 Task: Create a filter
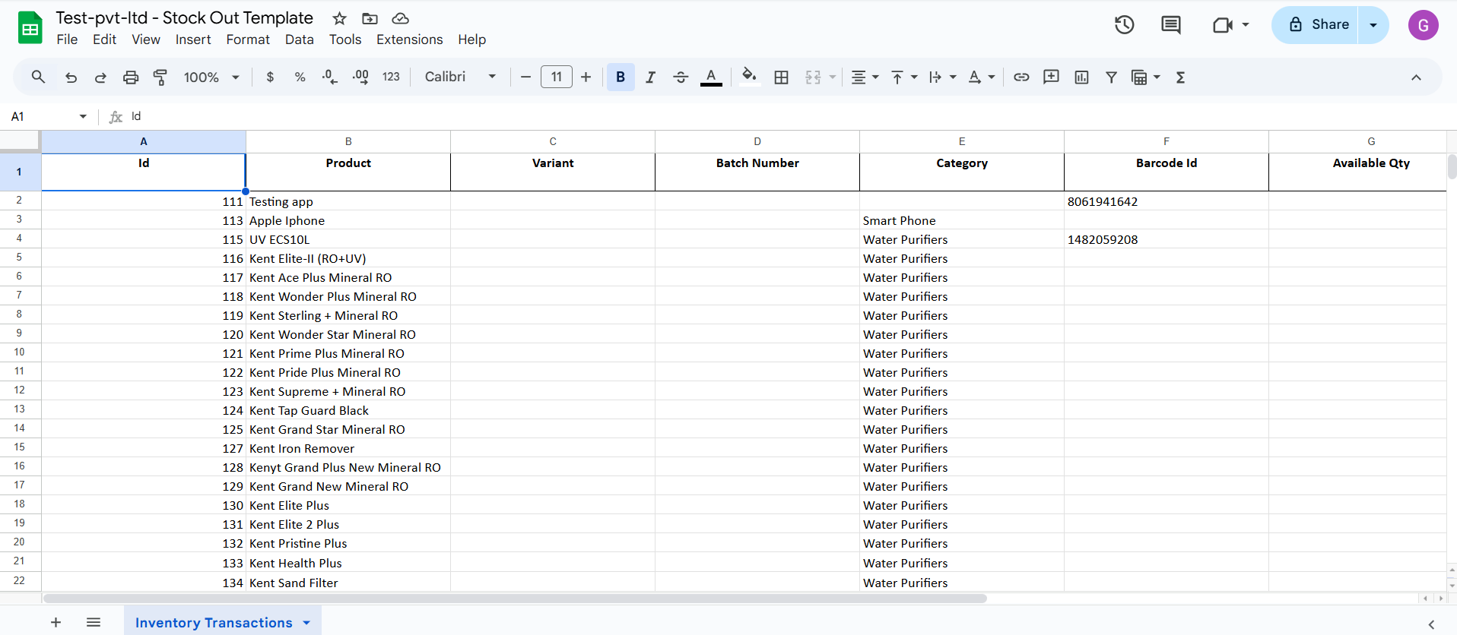[1111, 77]
